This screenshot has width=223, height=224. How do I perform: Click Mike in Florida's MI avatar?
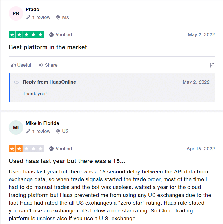(16, 127)
